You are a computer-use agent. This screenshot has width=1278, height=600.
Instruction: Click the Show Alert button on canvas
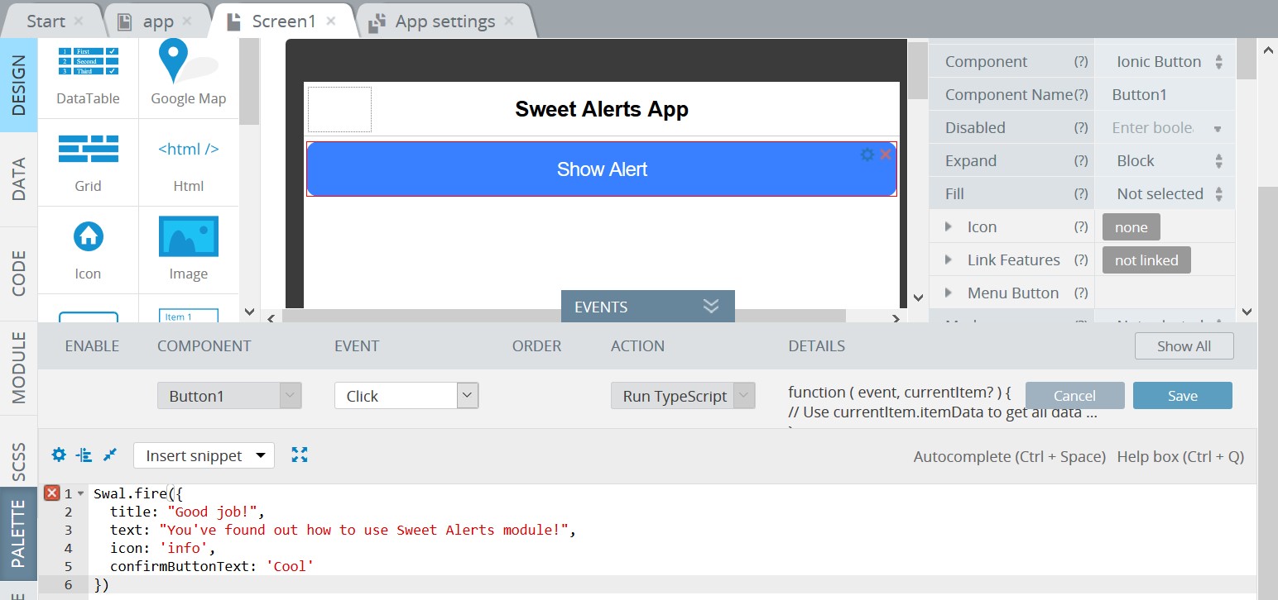(602, 169)
